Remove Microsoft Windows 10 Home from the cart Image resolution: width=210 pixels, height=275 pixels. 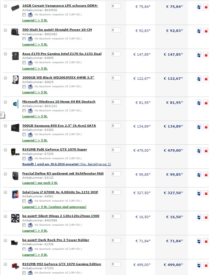point(206,103)
